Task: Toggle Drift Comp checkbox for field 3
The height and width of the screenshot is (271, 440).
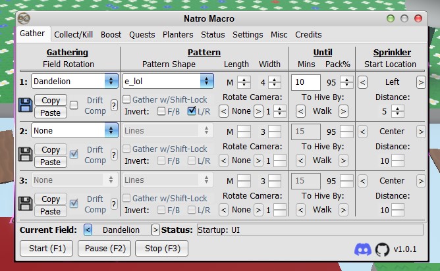Action: click(74, 203)
